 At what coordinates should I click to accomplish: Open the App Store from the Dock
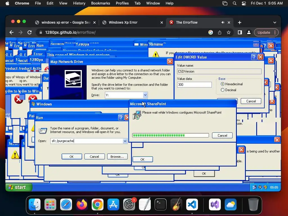pyautogui.click(x=113, y=204)
